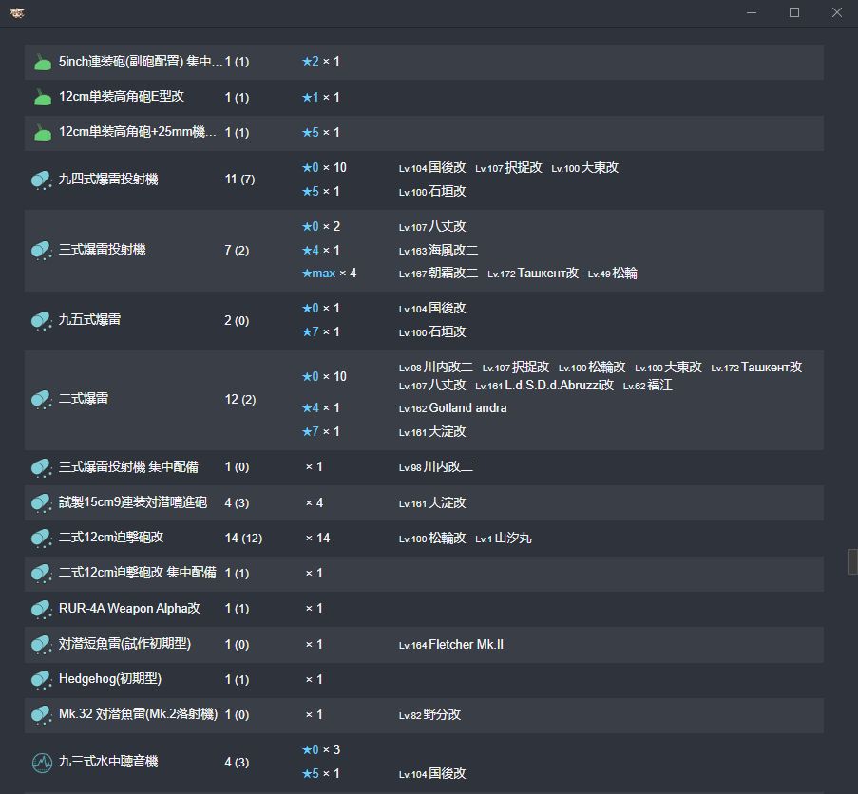Click the sonar icon beside 九三式水中聴音機

(42, 763)
